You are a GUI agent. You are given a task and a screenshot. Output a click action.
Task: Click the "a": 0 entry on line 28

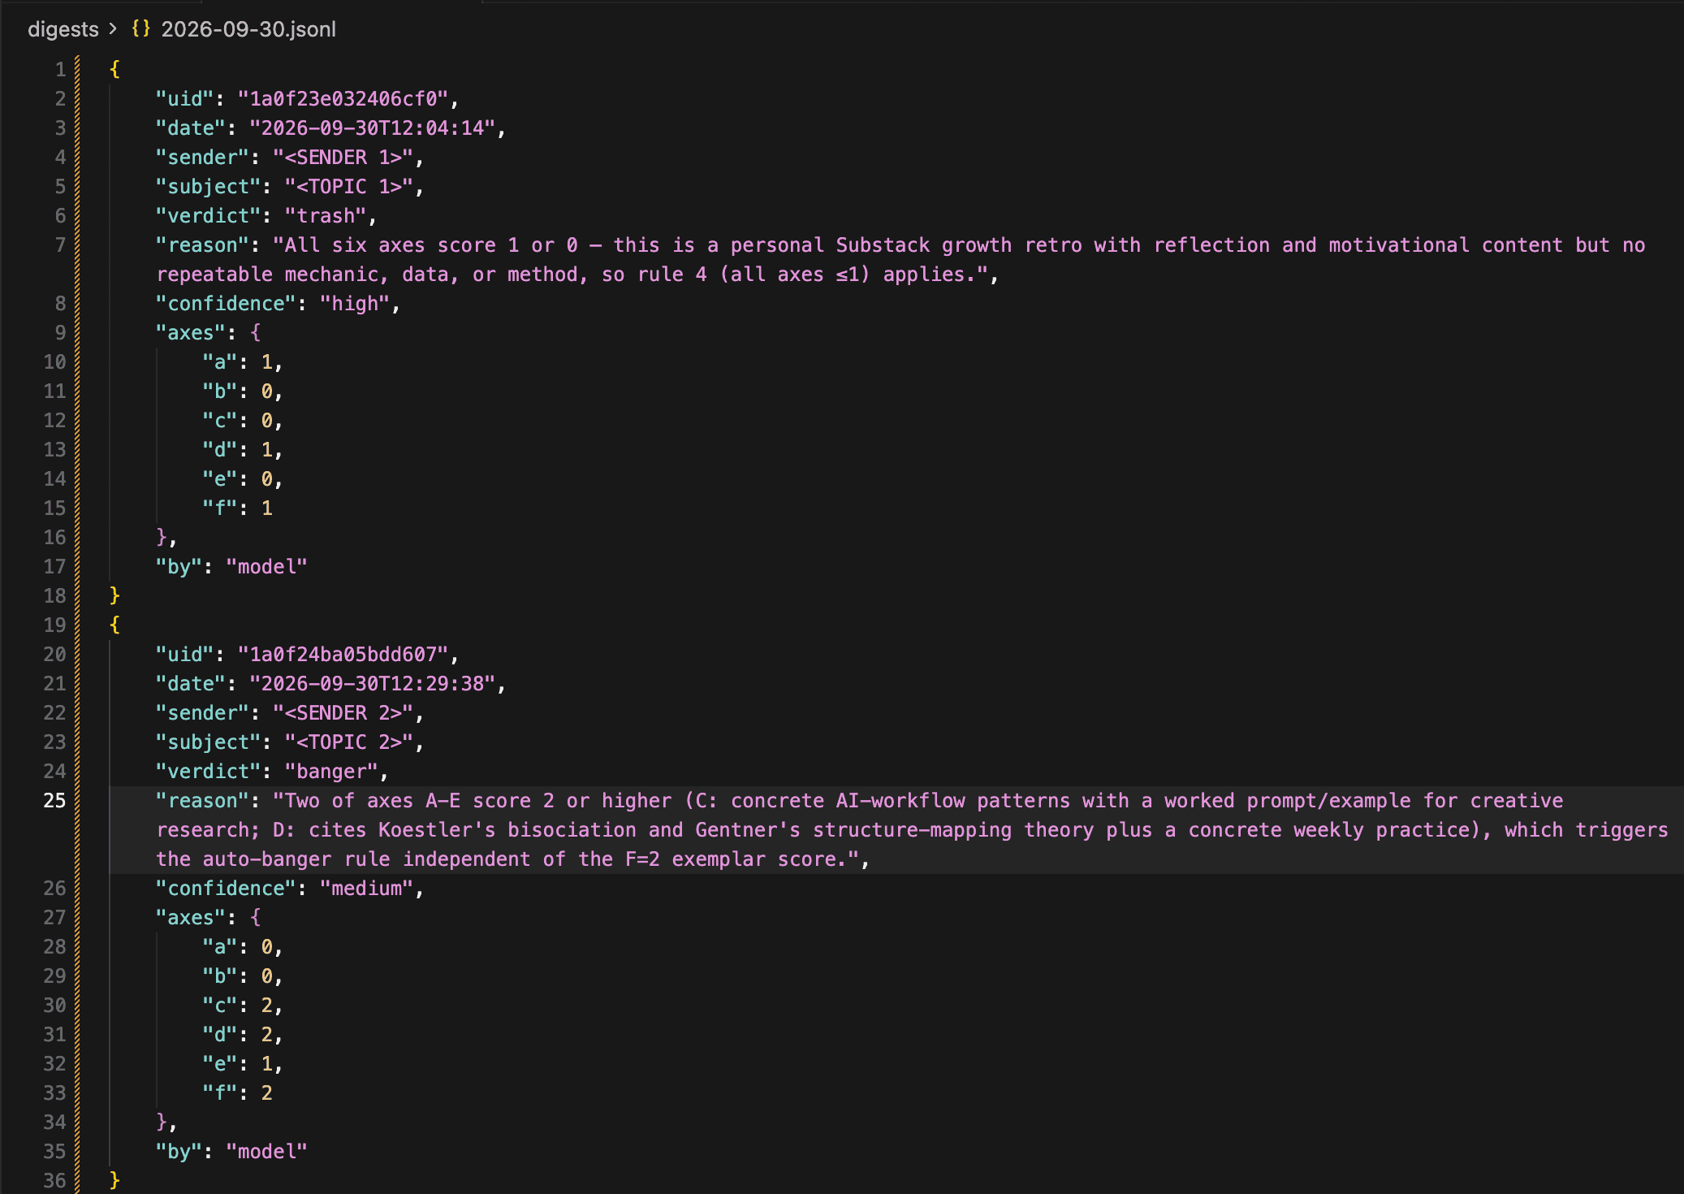237,947
